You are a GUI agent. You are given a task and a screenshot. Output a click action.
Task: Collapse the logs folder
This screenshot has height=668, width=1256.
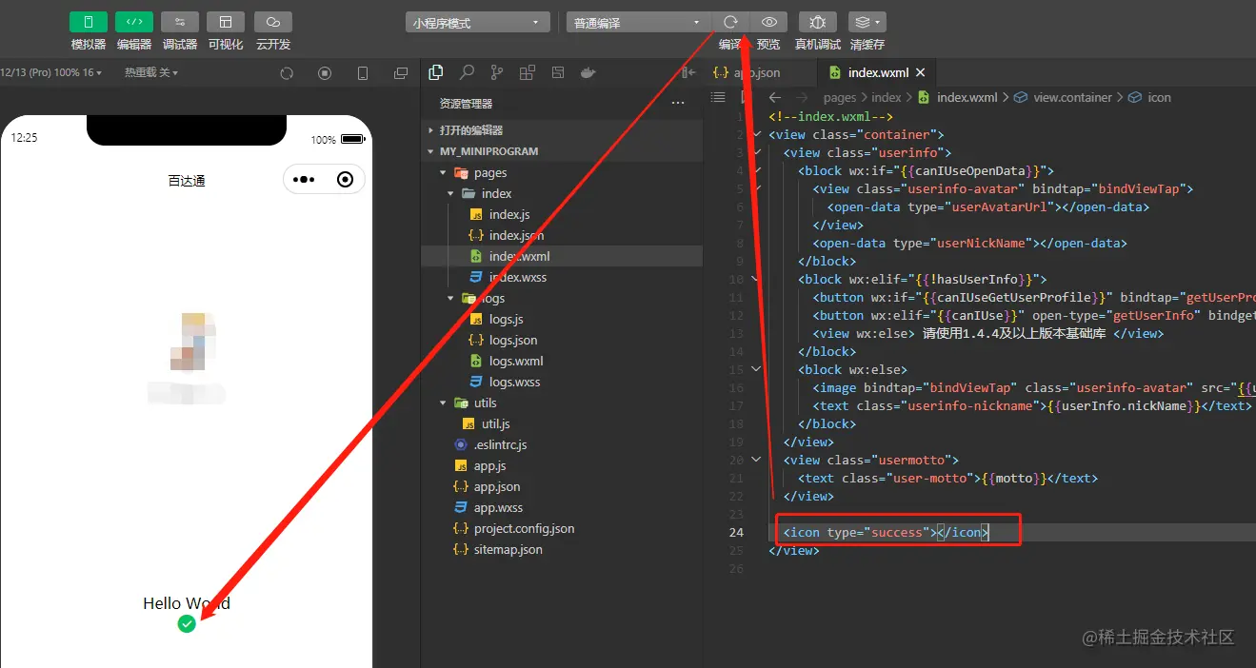click(x=562, y=298)
